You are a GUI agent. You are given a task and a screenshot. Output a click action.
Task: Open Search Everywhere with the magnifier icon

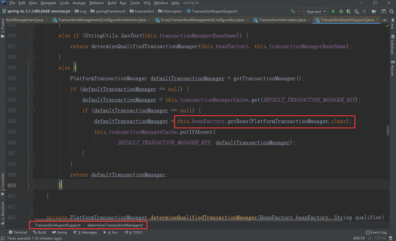[391, 11]
